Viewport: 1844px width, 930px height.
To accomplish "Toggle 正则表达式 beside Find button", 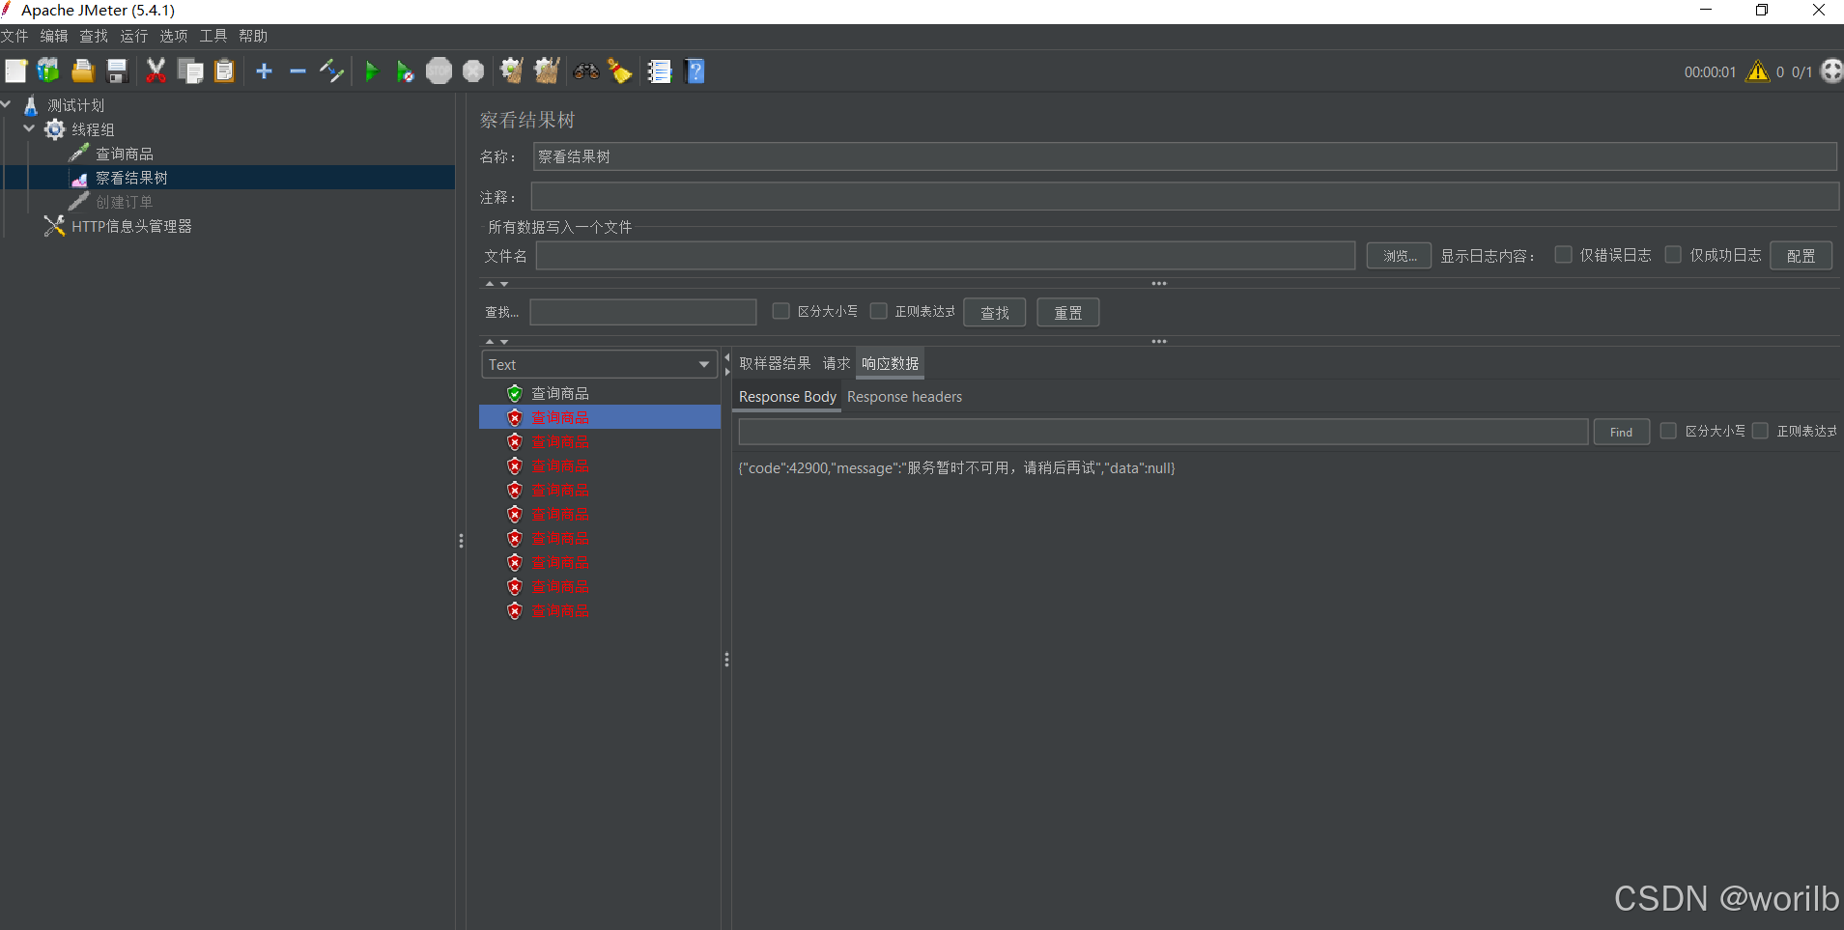I will 1760,431.
